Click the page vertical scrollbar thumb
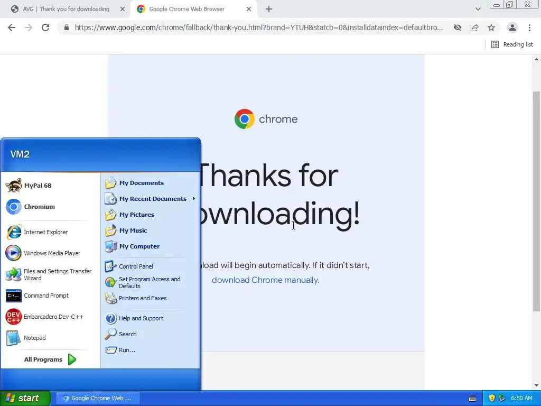Screen dimensions: 541x406 click(536, 201)
